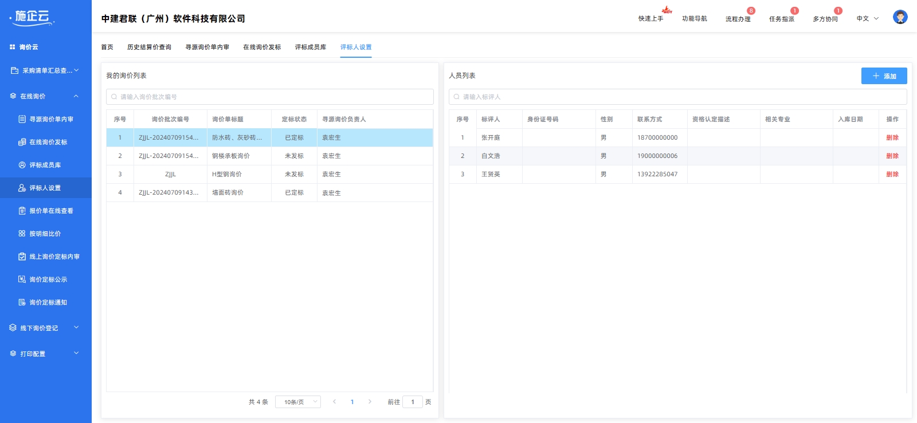Select the H型钢询价 inquiry row
The height and width of the screenshot is (423, 917).
click(227, 174)
